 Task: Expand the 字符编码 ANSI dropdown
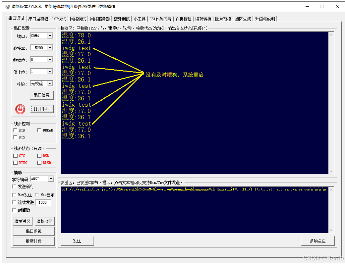coord(51,179)
